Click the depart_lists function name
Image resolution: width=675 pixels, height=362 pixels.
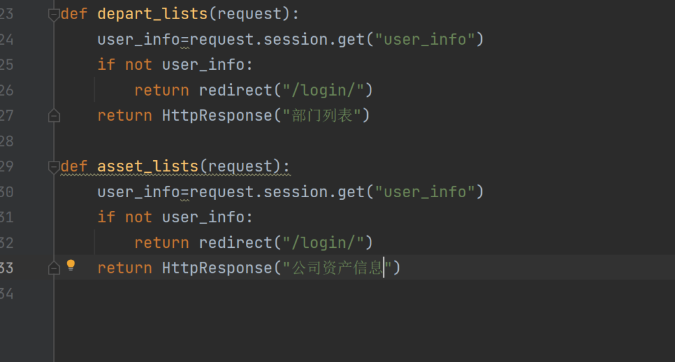[x=152, y=14]
